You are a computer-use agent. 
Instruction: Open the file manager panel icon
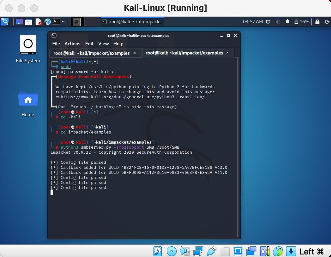point(29,22)
